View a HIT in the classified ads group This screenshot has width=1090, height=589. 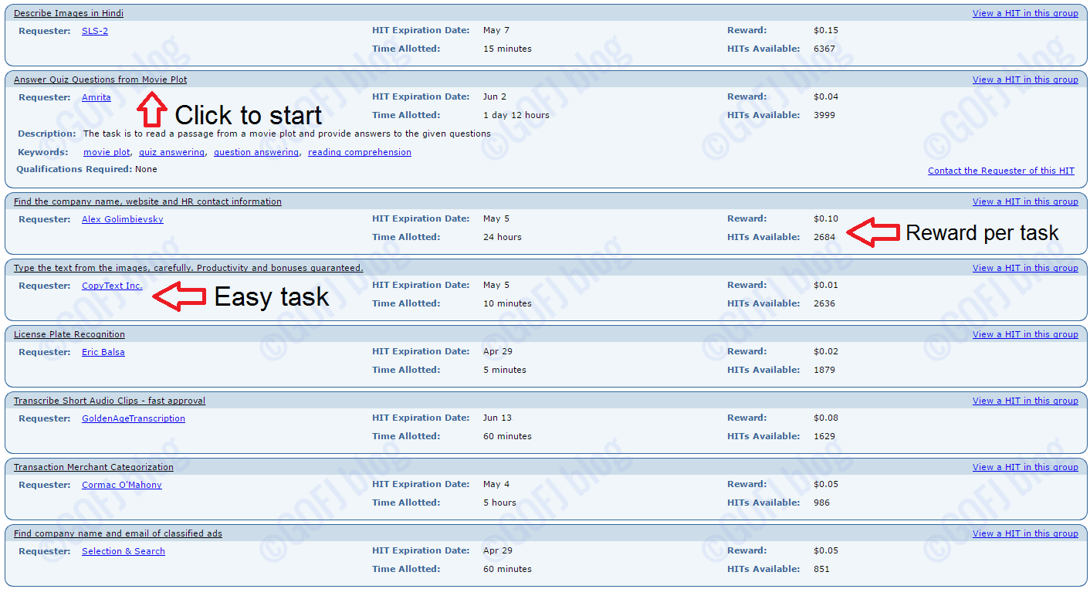pos(1025,533)
